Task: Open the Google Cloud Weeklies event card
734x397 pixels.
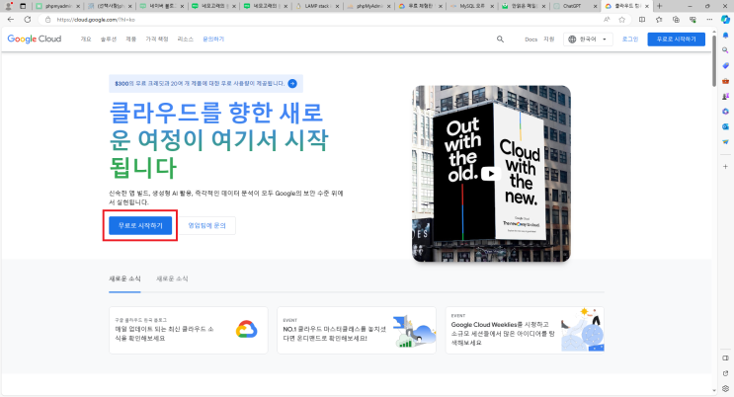Action: click(525, 330)
